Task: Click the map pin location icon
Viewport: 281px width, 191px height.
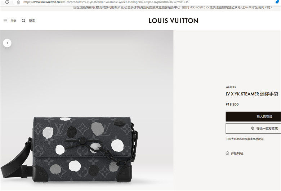Action: [x=253, y=128]
